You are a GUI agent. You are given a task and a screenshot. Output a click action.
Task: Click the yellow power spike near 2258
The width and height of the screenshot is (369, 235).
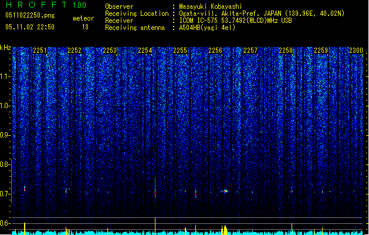tap(292, 229)
